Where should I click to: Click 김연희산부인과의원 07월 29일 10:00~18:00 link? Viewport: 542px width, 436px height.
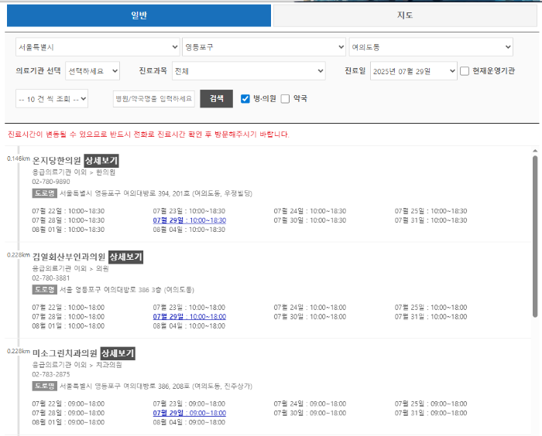tap(190, 316)
